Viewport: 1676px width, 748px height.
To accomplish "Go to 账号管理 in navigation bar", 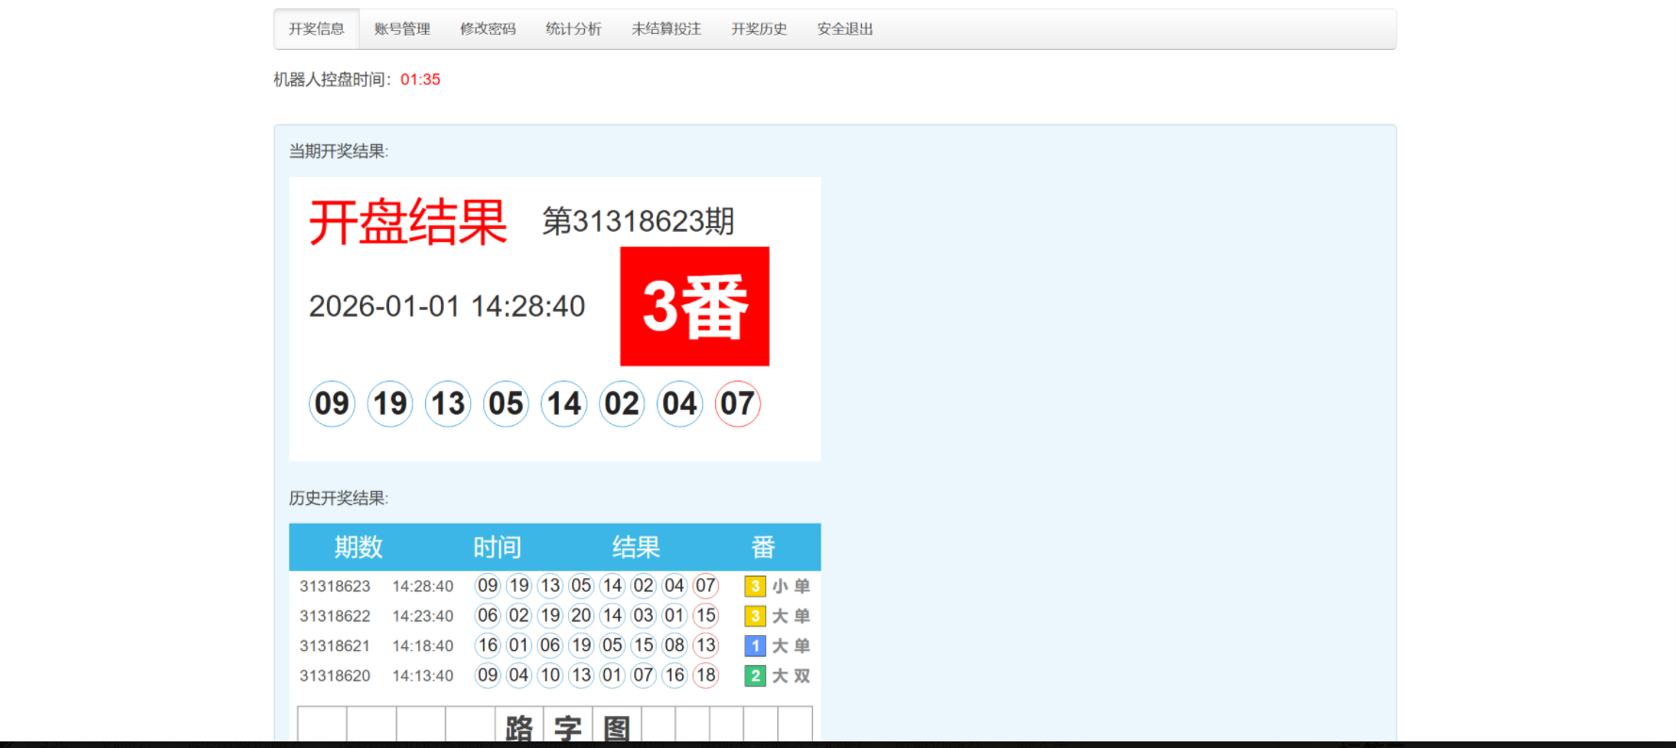I will click(402, 29).
